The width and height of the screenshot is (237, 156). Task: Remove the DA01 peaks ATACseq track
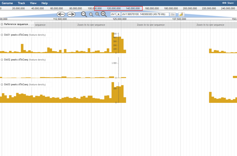pos(2,35)
